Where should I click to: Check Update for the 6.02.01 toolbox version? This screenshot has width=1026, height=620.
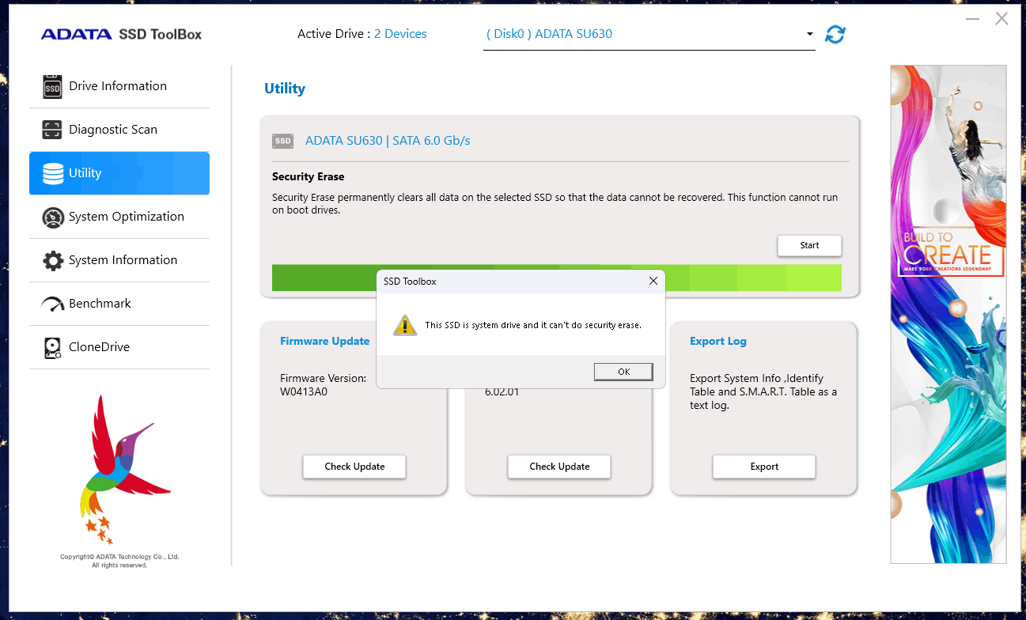(559, 467)
